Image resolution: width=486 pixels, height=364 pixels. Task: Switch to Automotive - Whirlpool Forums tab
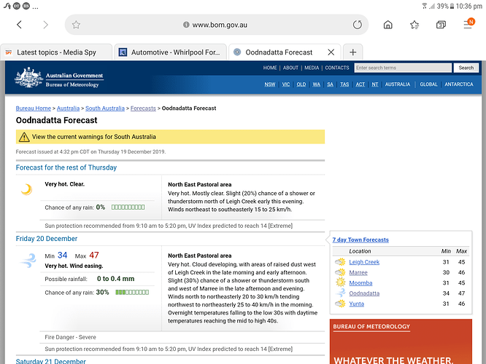171,52
